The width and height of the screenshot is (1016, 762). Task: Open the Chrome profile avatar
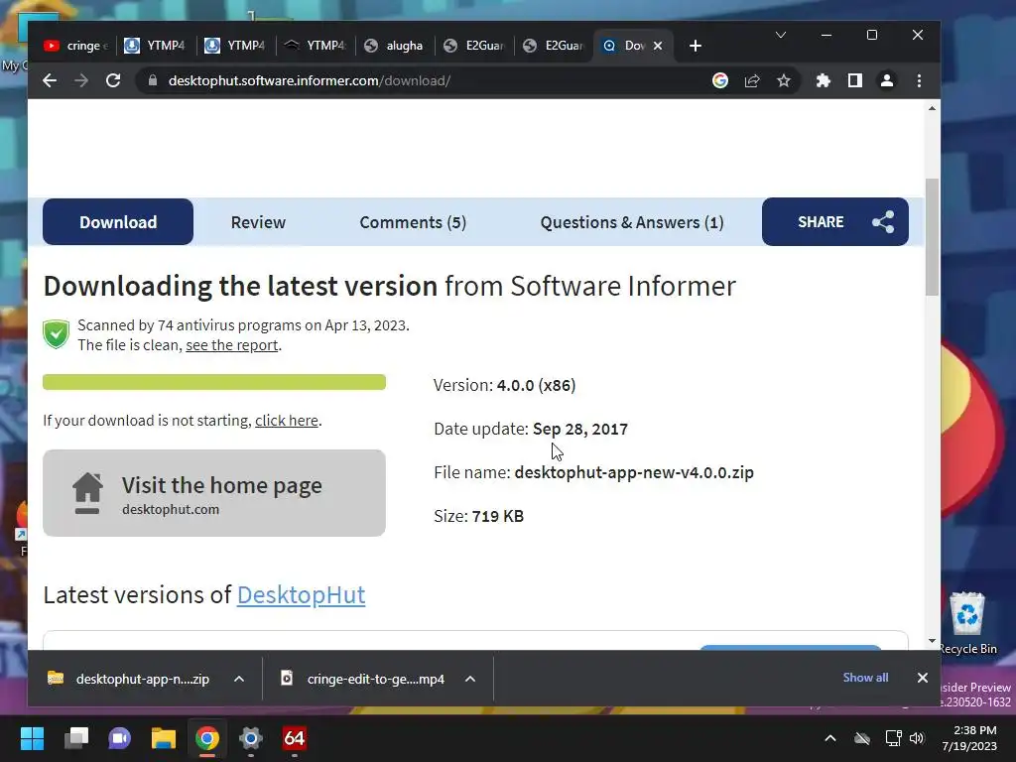[x=886, y=81]
